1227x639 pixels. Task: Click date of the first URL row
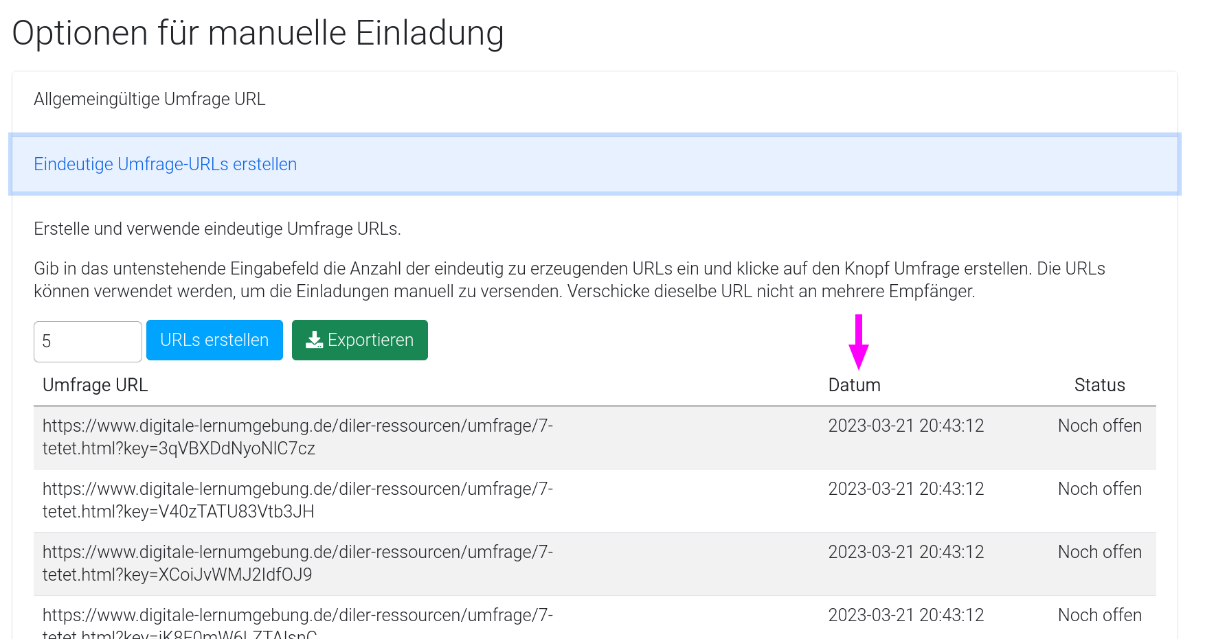tap(905, 426)
